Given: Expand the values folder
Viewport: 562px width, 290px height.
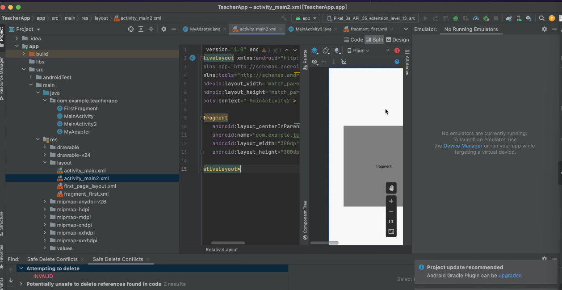Looking at the screenshot, I should (45, 248).
